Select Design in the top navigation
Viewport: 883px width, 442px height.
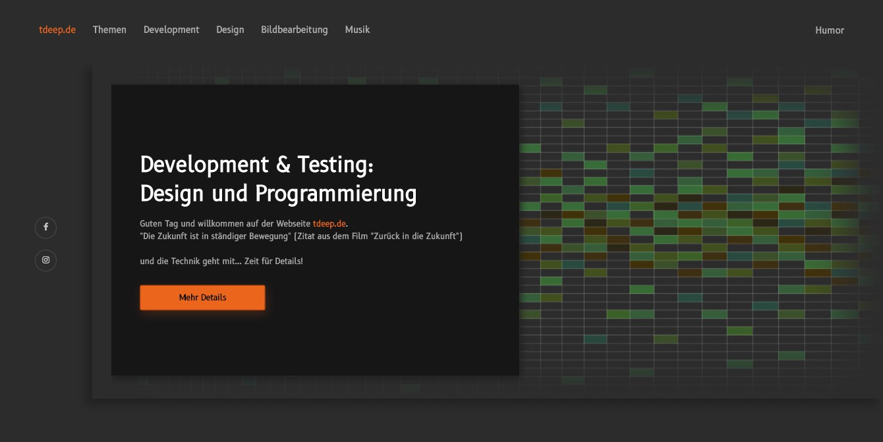230,30
